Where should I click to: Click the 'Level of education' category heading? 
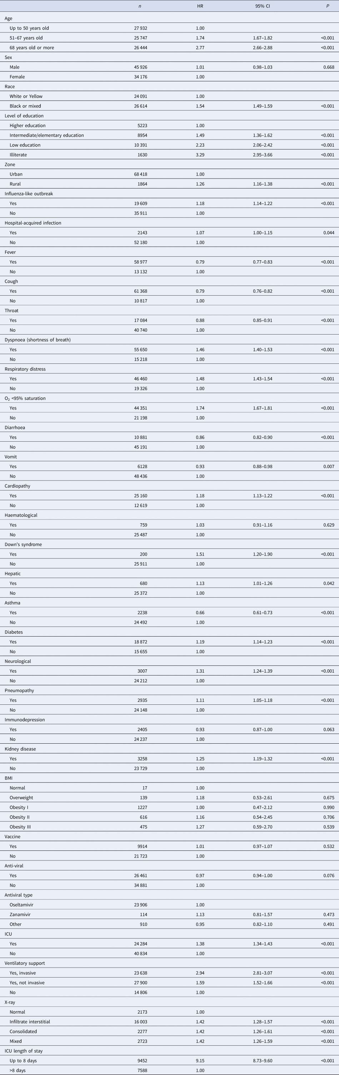click(x=24, y=116)
